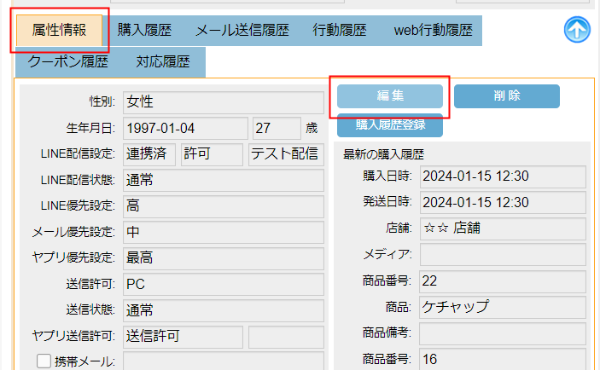Switch to the 対応履歴 tab

click(x=162, y=61)
